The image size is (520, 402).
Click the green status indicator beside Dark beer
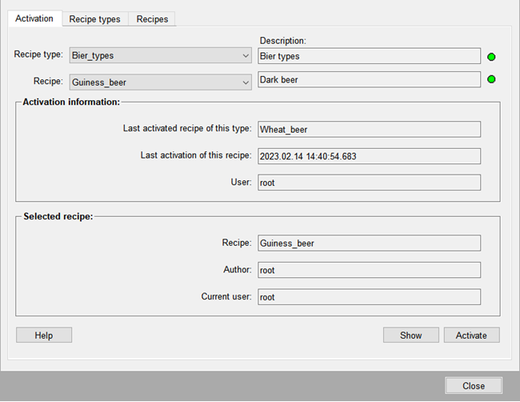[491, 80]
